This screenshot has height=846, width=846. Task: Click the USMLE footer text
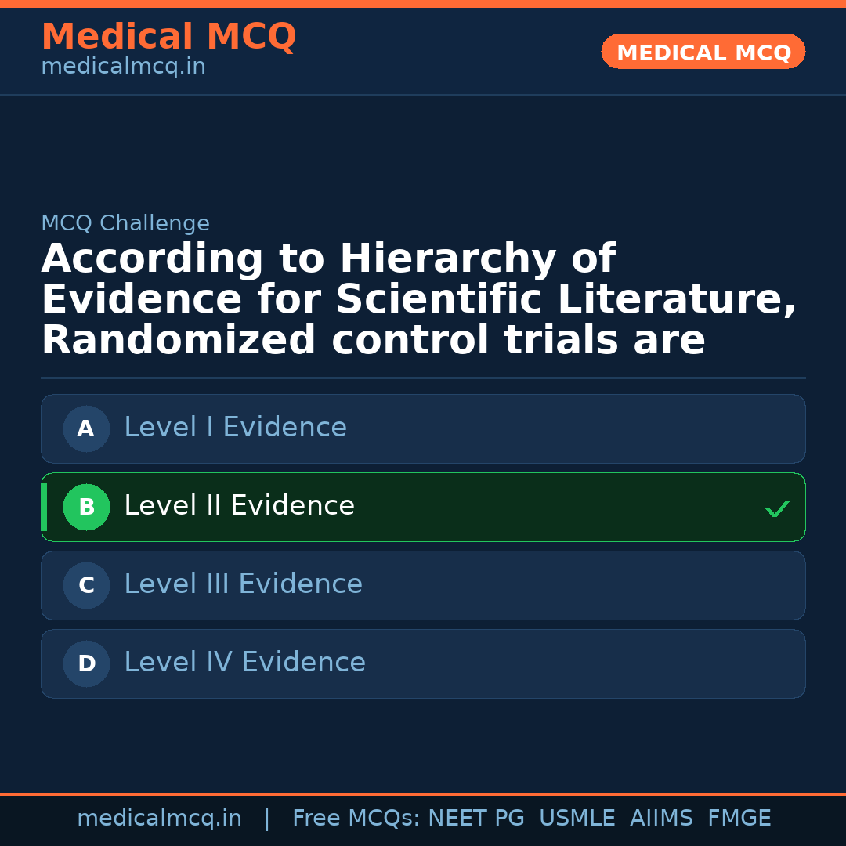(577, 819)
